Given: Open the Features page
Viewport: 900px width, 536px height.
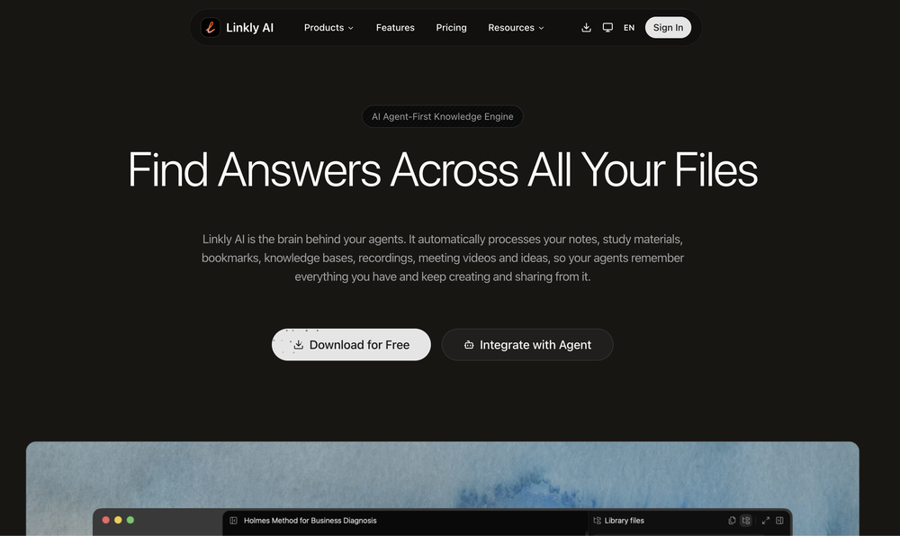Looking at the screenshot, I should pyautogui.click(x=395, y=28).
